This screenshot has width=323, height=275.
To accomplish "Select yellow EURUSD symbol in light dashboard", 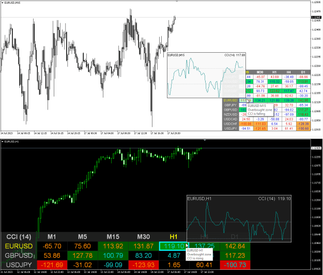I will pos(230,100).
